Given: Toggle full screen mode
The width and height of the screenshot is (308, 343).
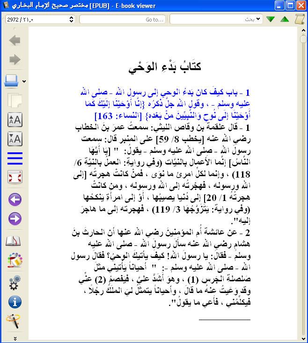Looking at the screenshot, I should point(15,178).
